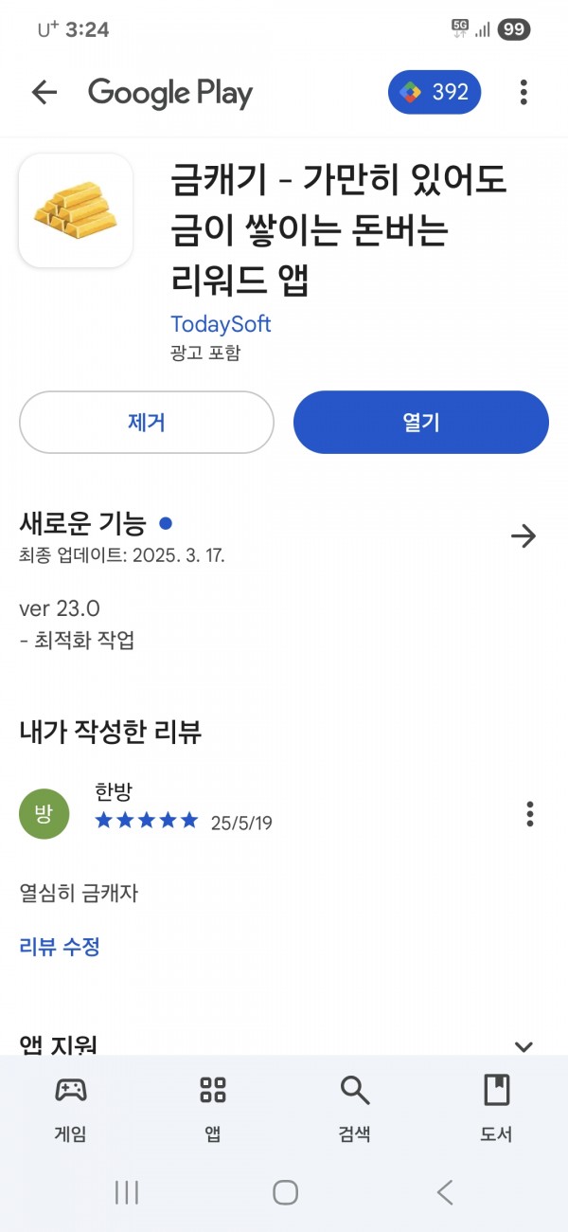
Task: Tap the five-star rating on review
Action: tap(147, 820)
